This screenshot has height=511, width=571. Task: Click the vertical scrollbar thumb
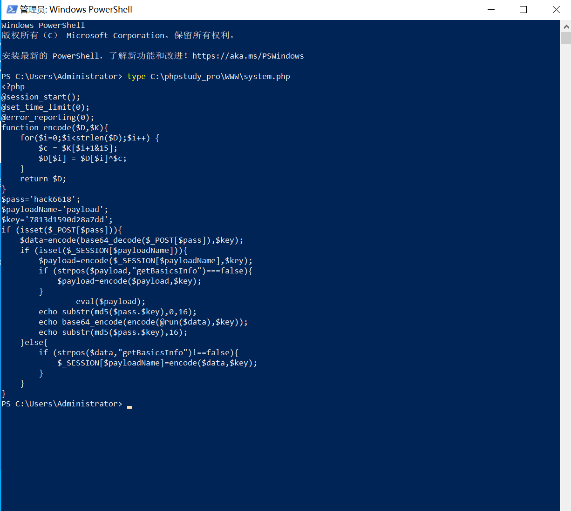coord(566,39)
